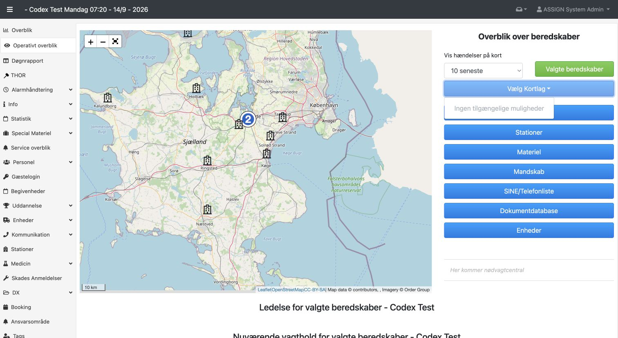618x338 pixels.
Task: Select the station marker above Køge
Action: click(267, 153)
